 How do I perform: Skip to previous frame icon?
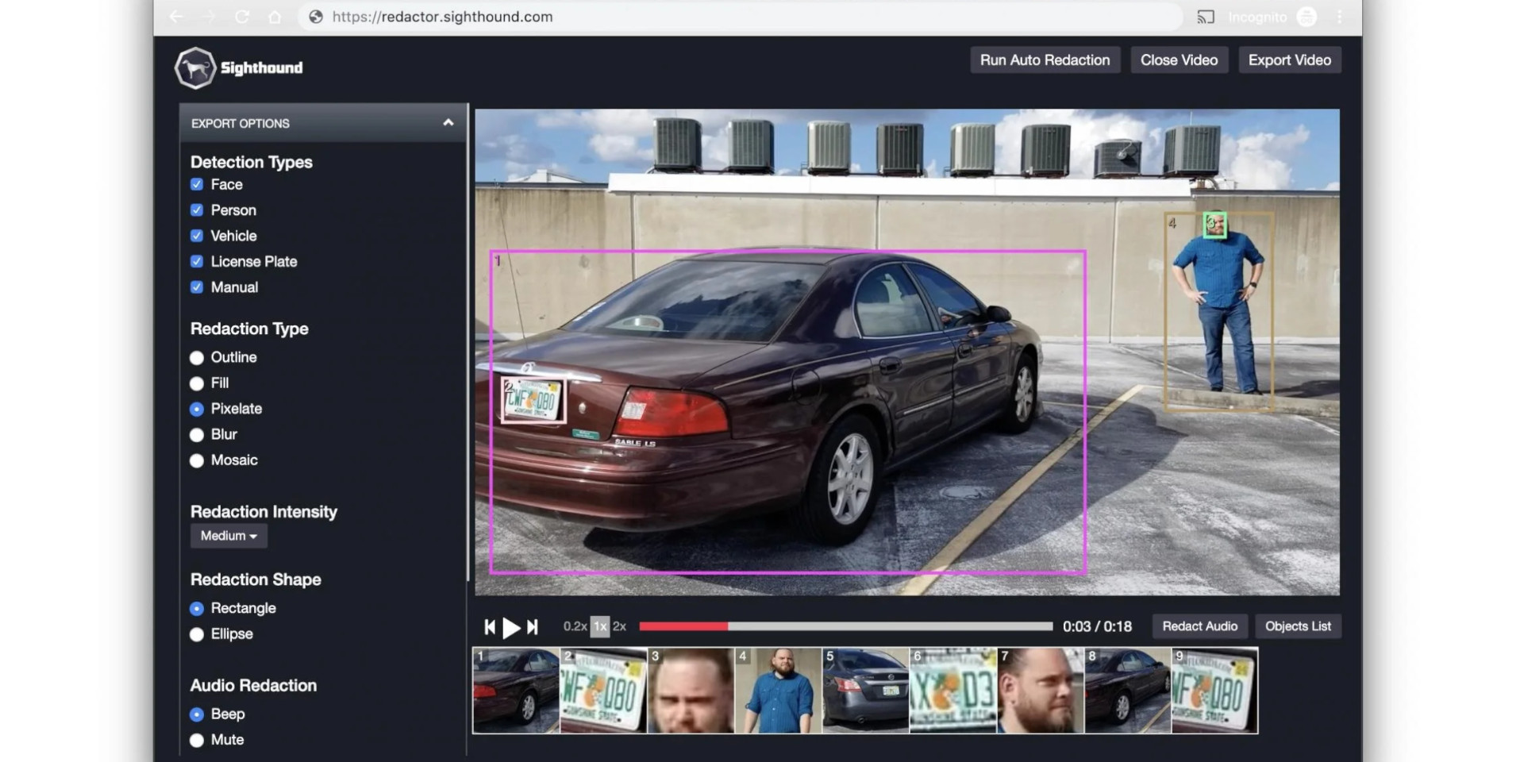490,627
